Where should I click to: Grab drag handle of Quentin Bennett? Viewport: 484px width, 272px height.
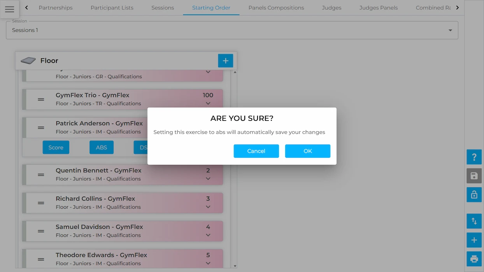41,175
